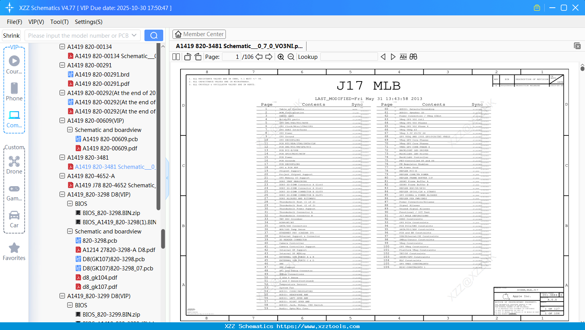The image size is (585, 330).
Task: Collapse the A1419_820-3299 D8(VIP) folder
Action: tap(62, 296)
